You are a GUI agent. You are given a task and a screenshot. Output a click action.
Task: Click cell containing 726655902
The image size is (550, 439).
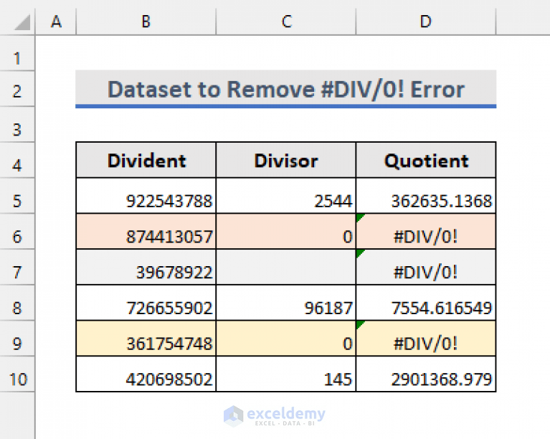pos(146,303)
